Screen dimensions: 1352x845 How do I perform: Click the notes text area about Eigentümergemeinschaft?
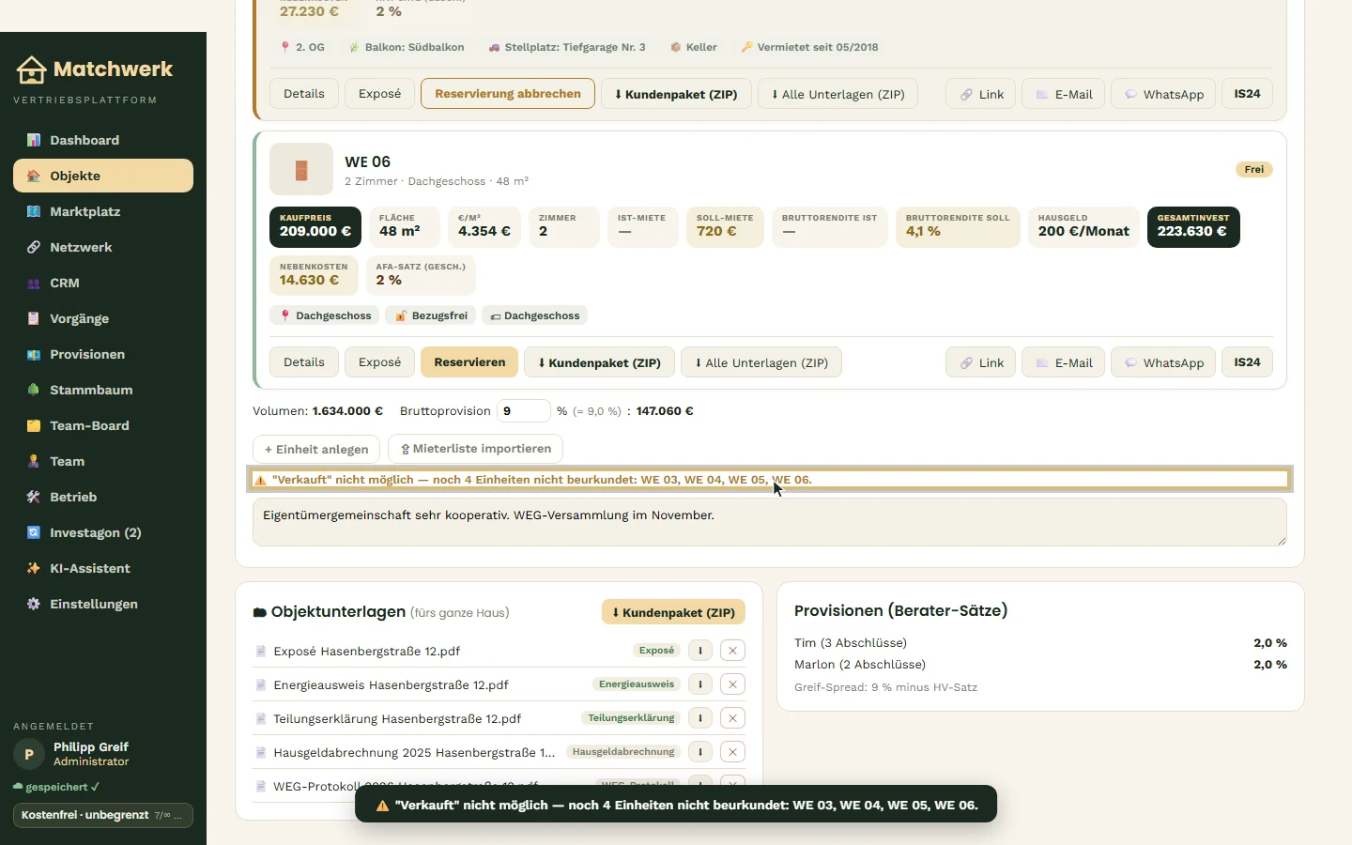point(770,522)
